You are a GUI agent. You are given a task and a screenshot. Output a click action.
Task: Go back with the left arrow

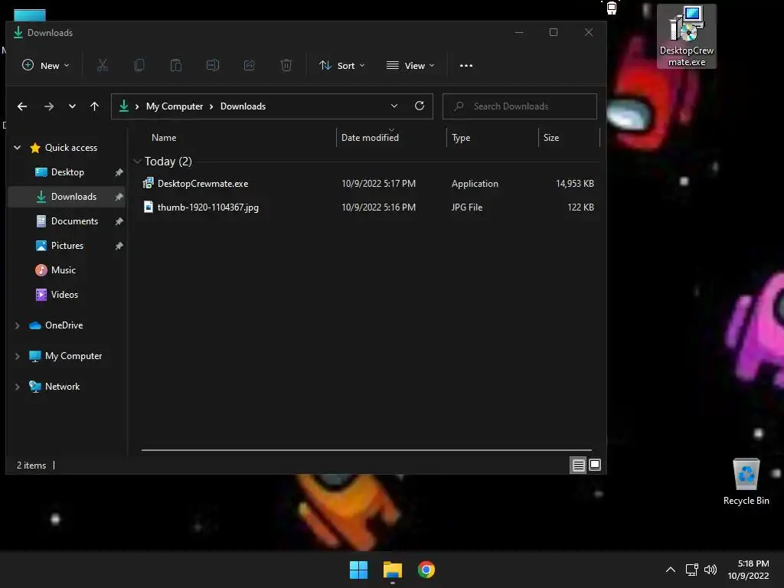(22, 106)
